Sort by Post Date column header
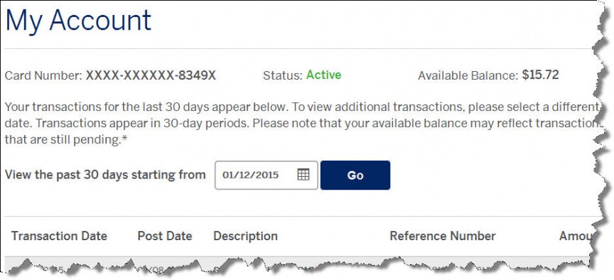The width and height of the screenshot is (614, 280). [x=165, y=236]
